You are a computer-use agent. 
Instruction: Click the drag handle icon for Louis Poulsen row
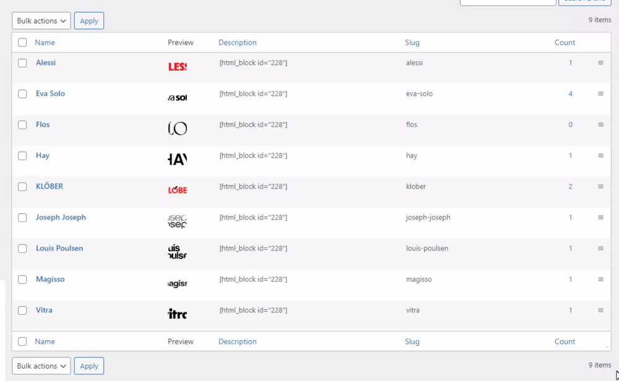[600, 249]
